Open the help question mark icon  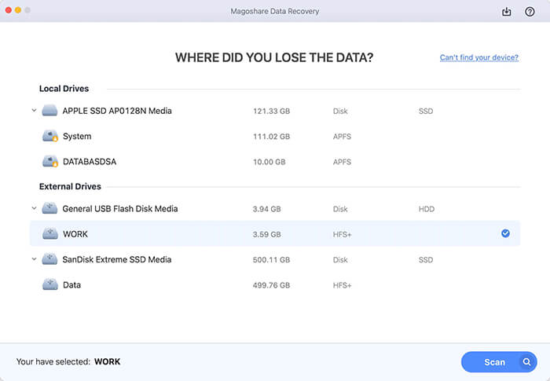pyautogui.click(x=530, y=12)
